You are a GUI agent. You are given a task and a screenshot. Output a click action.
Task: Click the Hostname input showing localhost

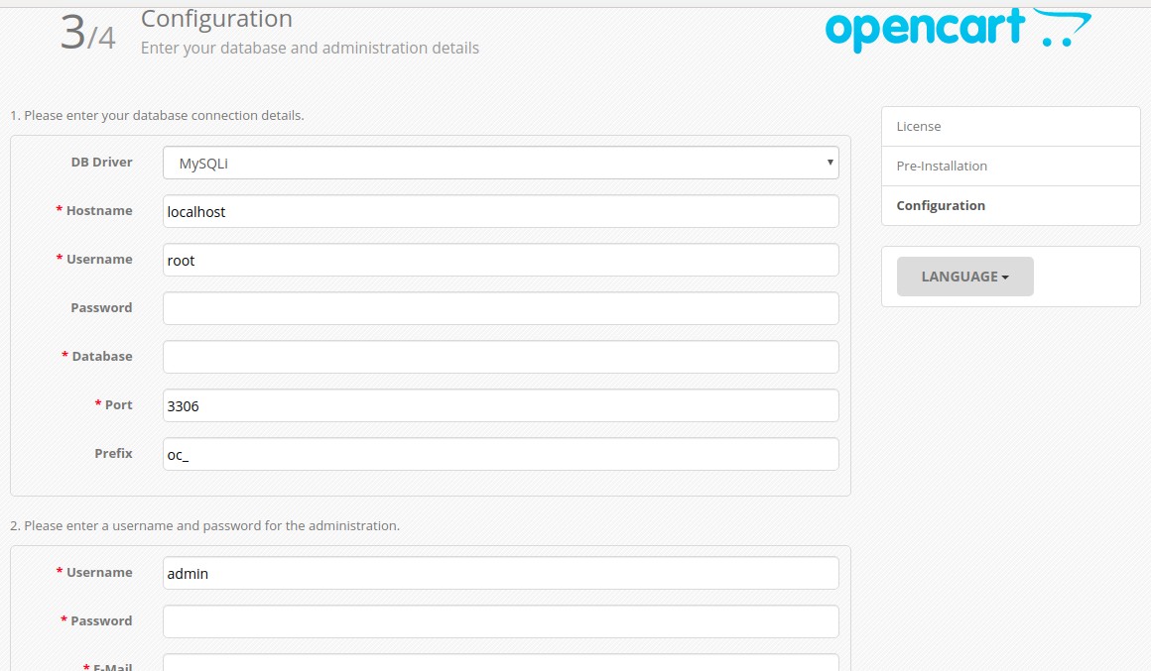pyautogui.click(x=500, y=211)
